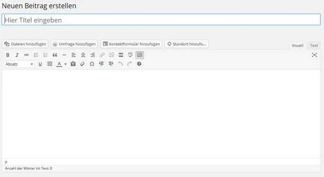
Task: Click Umfrage hinzufügen button
Action: 74,44
